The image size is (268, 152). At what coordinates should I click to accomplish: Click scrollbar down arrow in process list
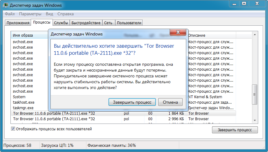(255, 120)
